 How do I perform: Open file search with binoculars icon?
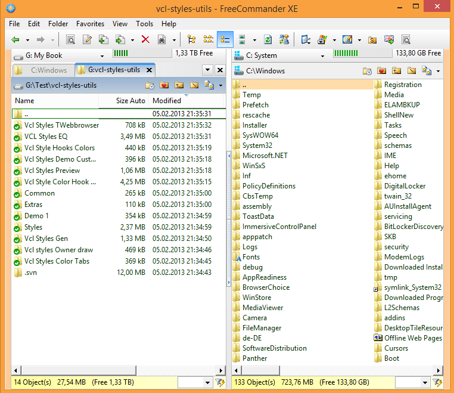tap(162, 40)
